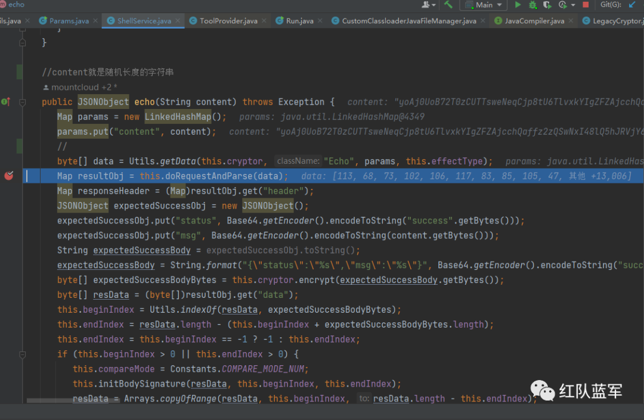The height and width of the screenshot is (420, 644).
Task: Click the //content Chinese comment line
Action: pos(107,72)
